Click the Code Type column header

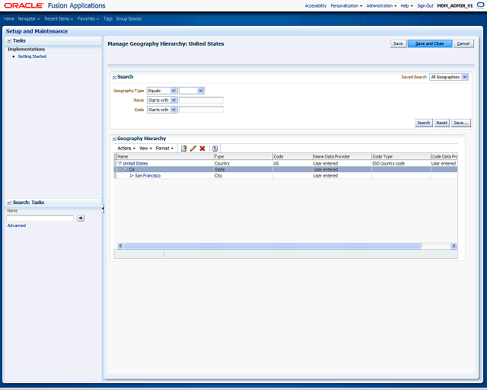point(401,156)
